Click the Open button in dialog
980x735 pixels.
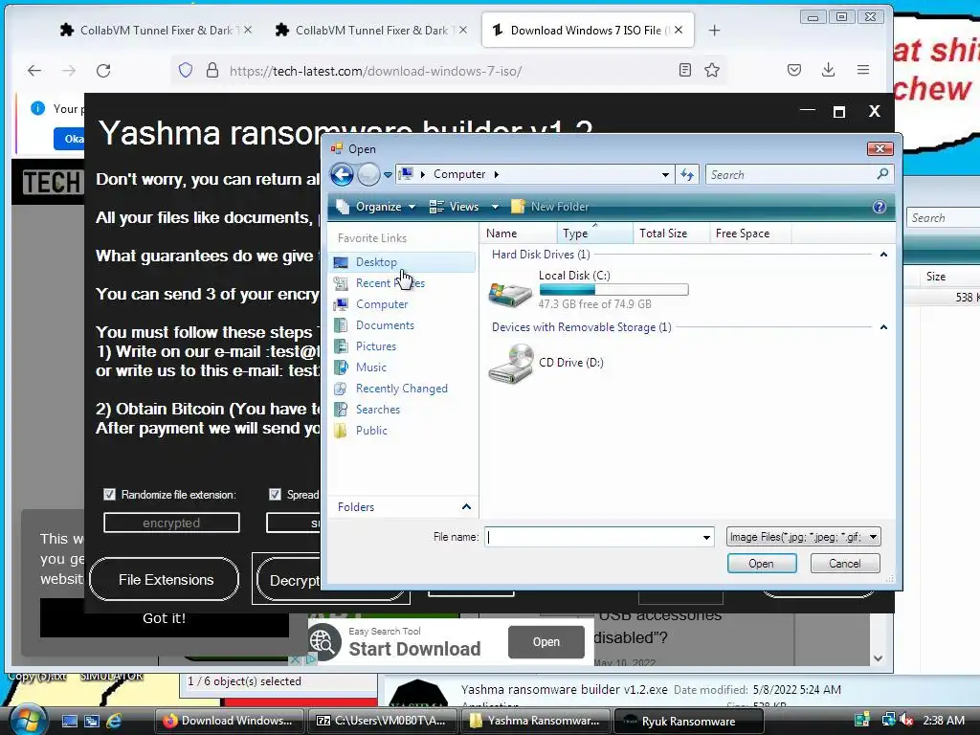tap(761, 563)
